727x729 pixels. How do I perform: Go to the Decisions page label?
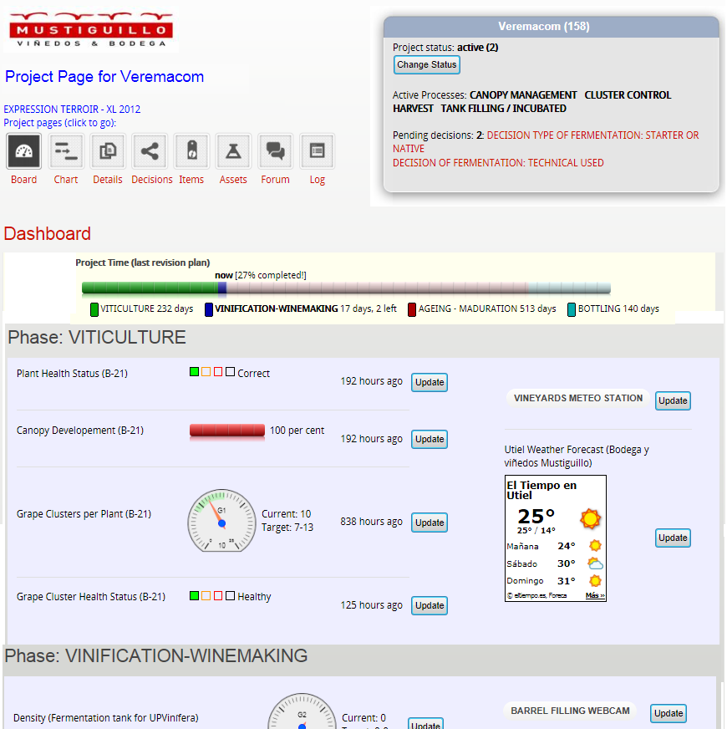pyautogui.click(x=152, y=180)
